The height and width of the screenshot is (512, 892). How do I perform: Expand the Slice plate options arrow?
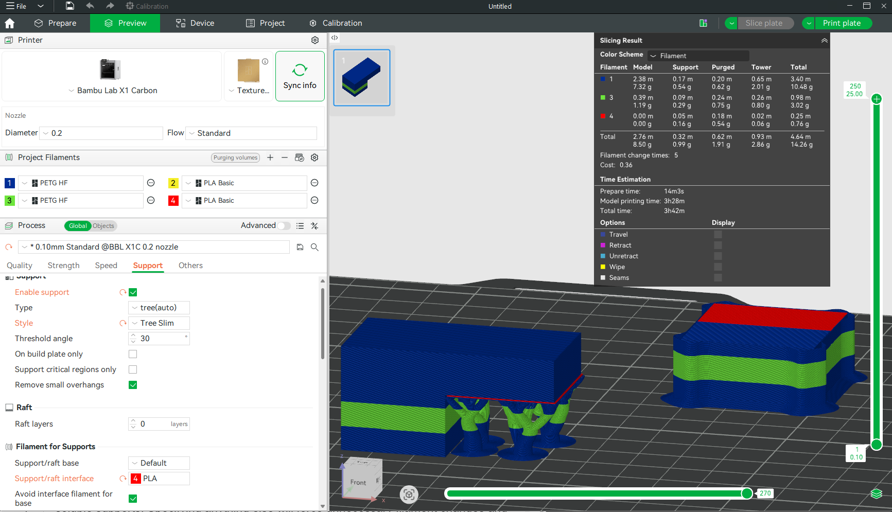[x=731, y=23]
